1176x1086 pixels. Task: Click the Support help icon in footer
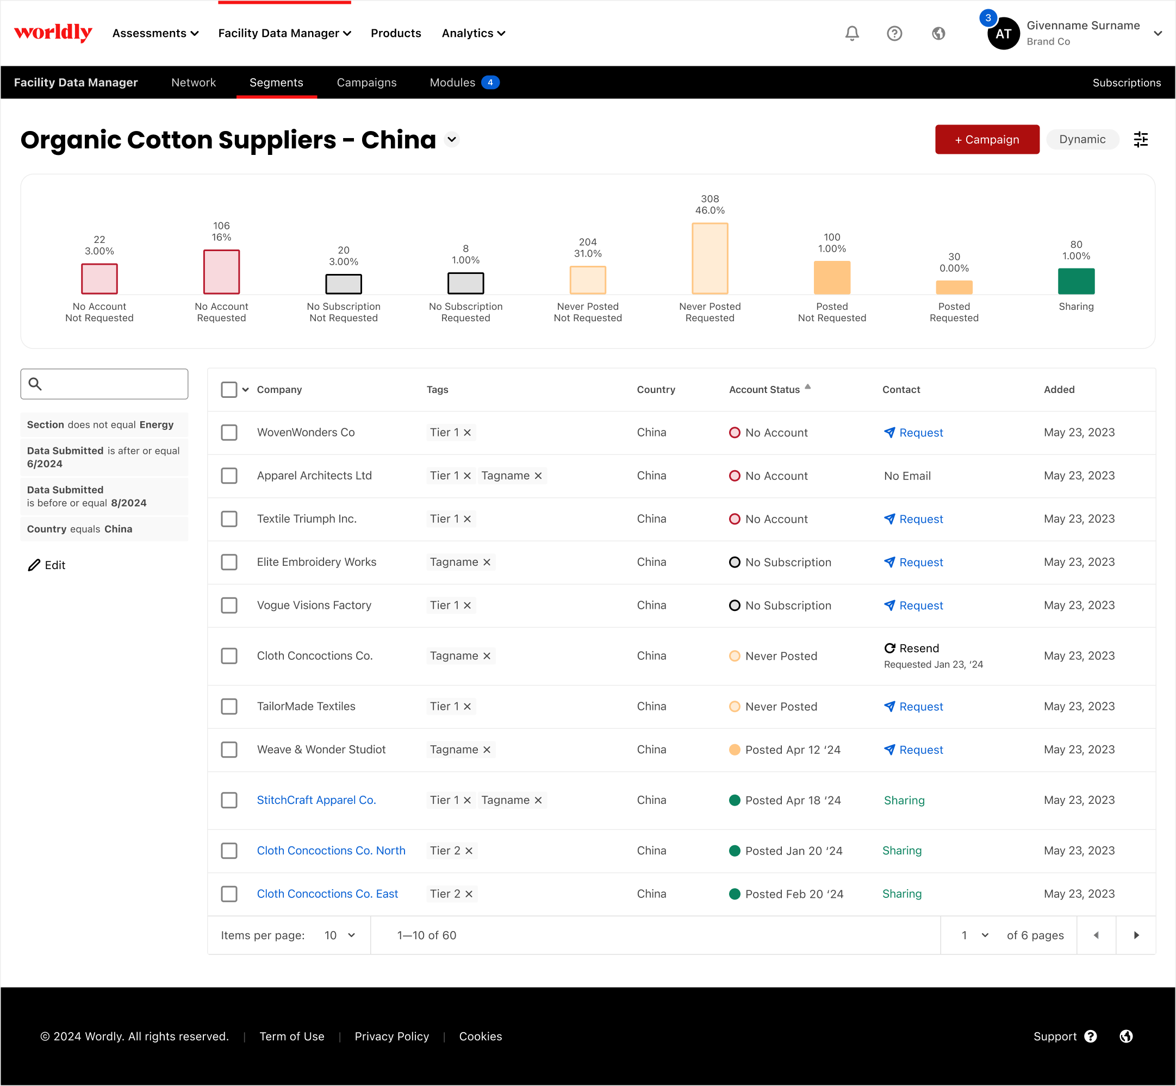point(1090,1036)
